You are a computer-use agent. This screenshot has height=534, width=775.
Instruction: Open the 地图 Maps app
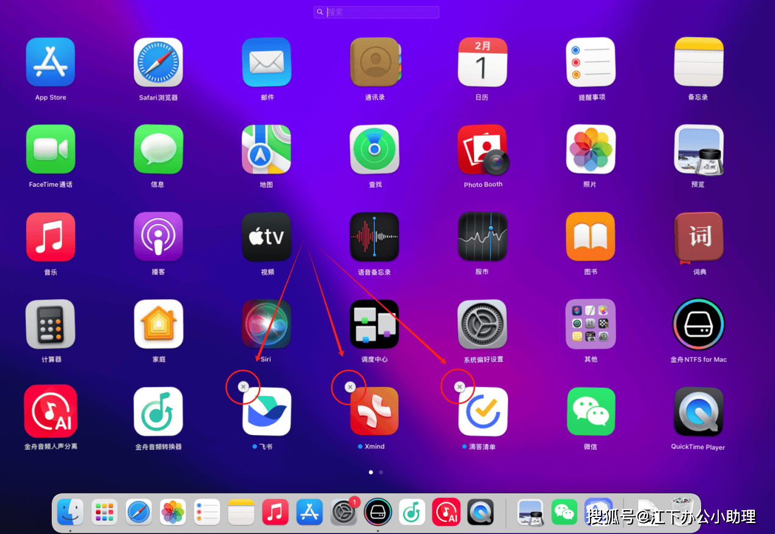click(x=266, y=150)
